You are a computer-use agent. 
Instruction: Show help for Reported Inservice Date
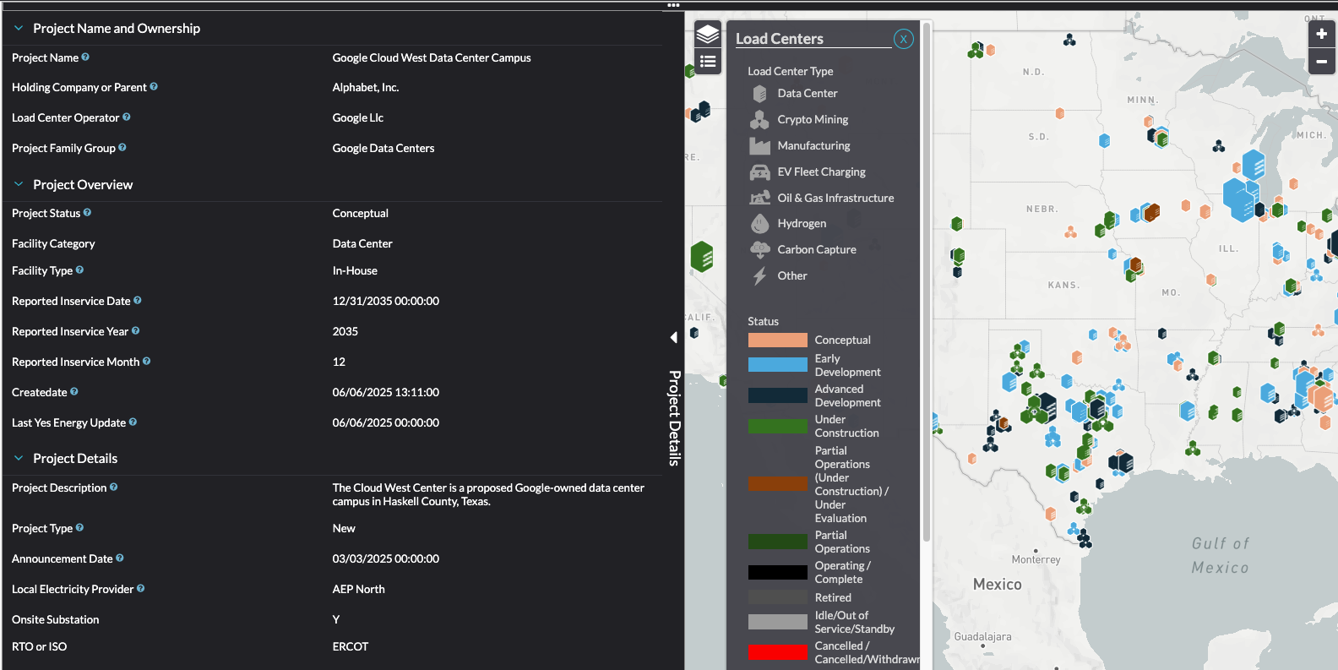pyautogui.click(x=138, y=301)
